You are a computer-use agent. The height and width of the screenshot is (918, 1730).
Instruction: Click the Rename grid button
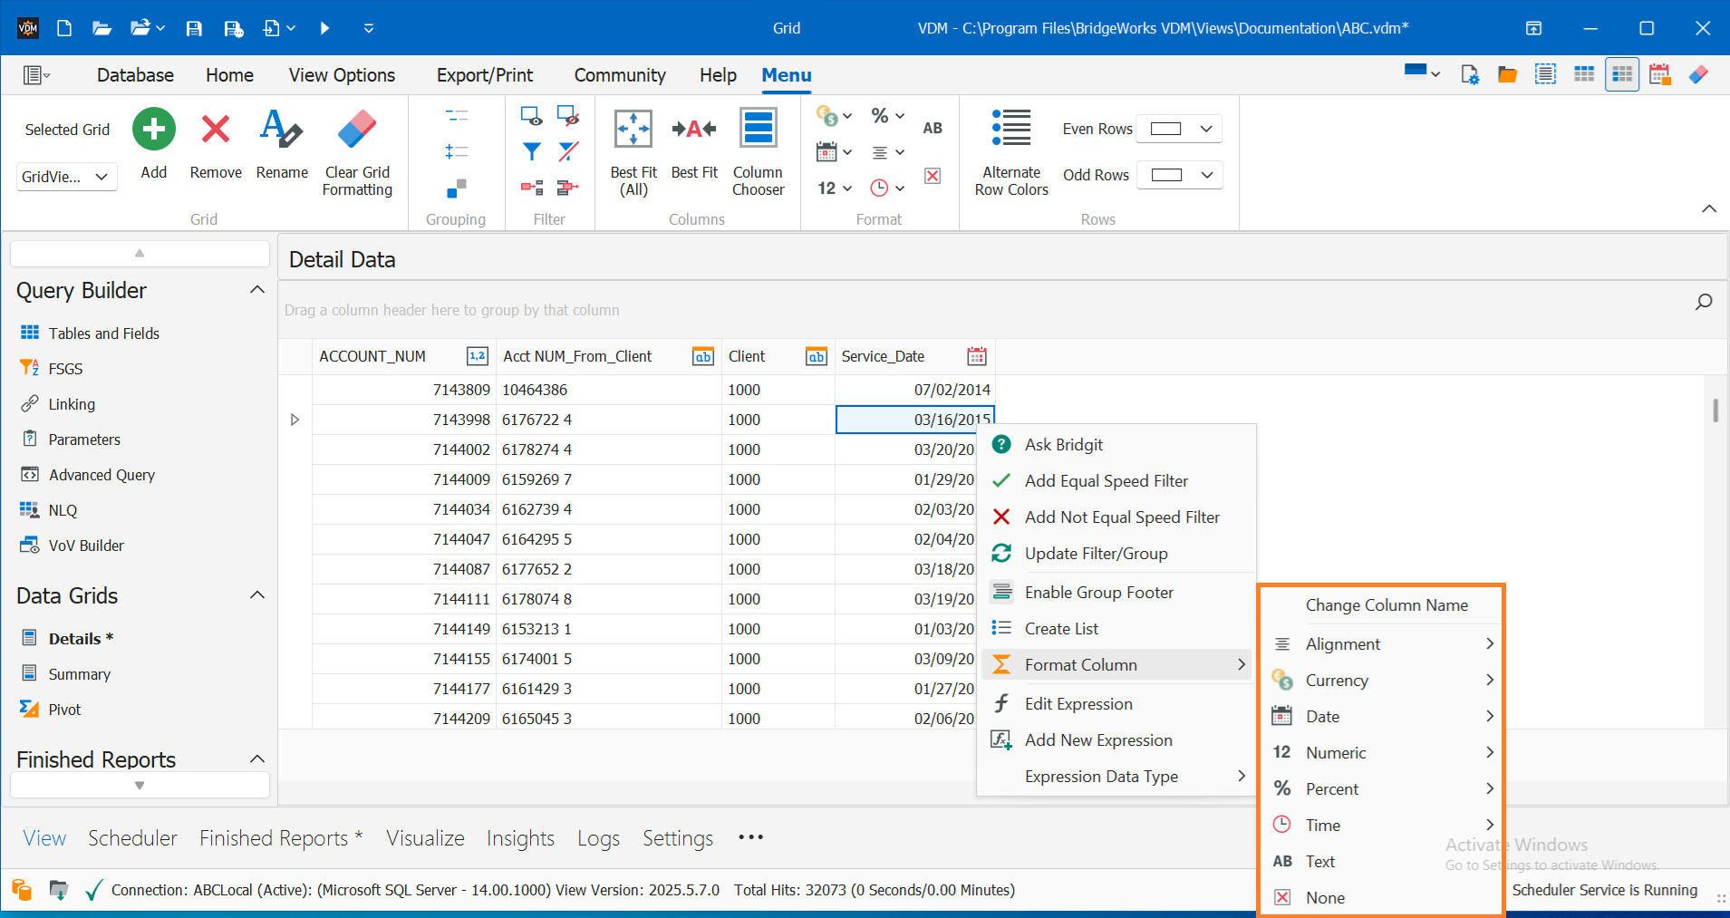click(281, 145)
